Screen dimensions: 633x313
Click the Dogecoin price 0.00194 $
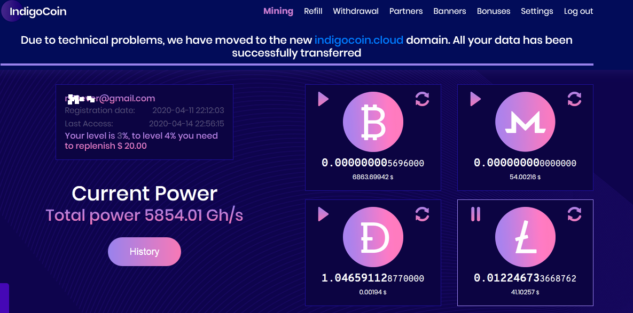373,292
